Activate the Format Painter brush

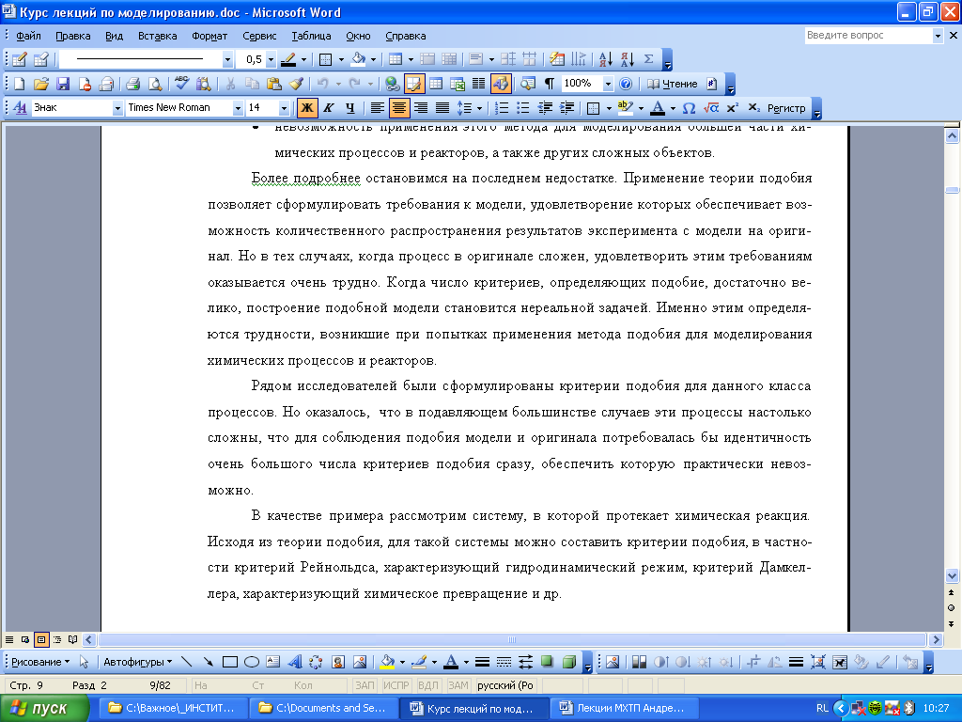(x=296, y=84)
